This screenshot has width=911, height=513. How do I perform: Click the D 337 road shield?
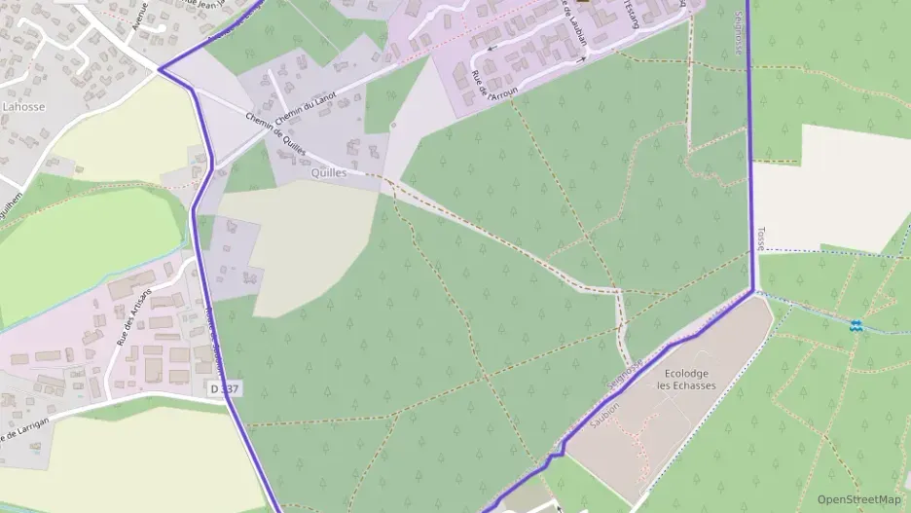[x=224, y=388]
